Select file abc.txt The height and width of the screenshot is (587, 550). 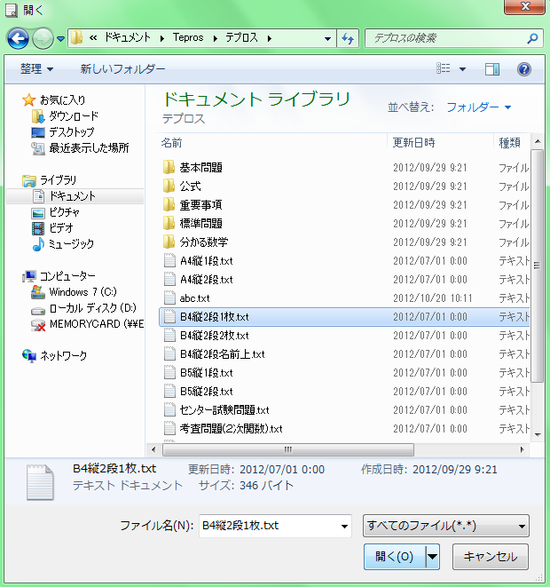pyautogui.click(x=344, y=298)
